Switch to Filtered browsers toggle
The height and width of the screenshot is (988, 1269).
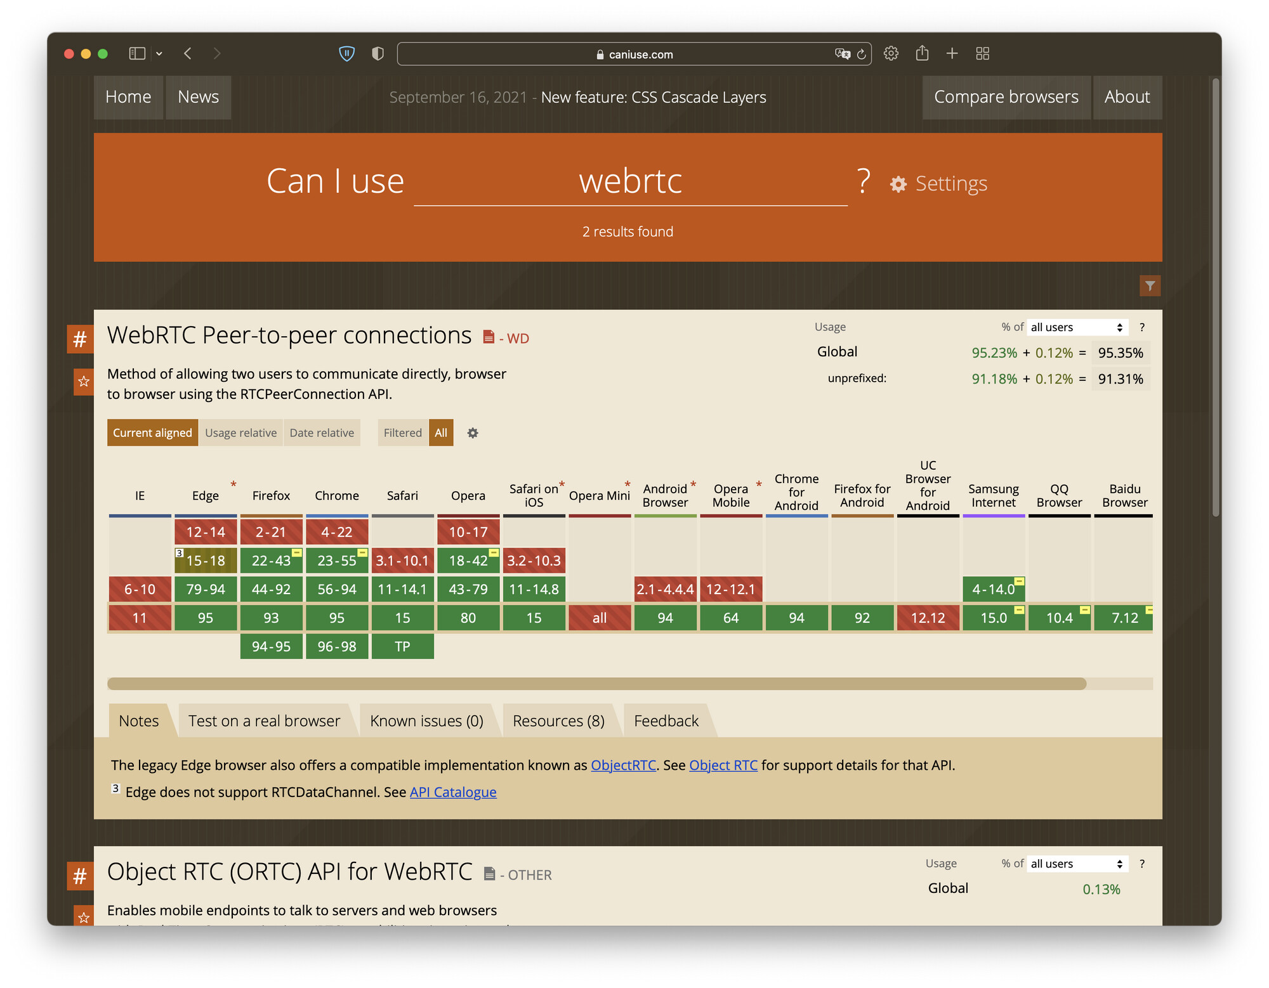point(402,432)
